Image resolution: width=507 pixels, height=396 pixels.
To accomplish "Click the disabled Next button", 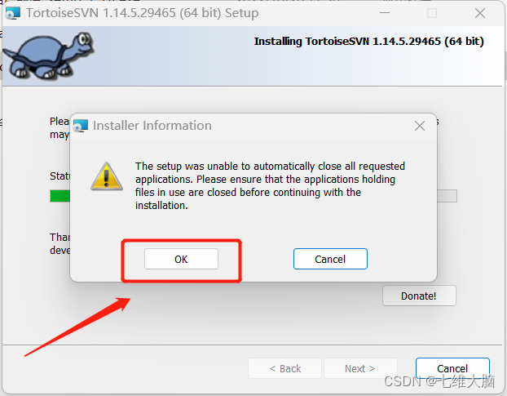I will (x=360, y=368).
